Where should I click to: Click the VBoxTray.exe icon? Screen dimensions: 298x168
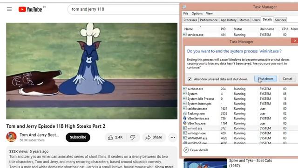click(x=185, y=123)
